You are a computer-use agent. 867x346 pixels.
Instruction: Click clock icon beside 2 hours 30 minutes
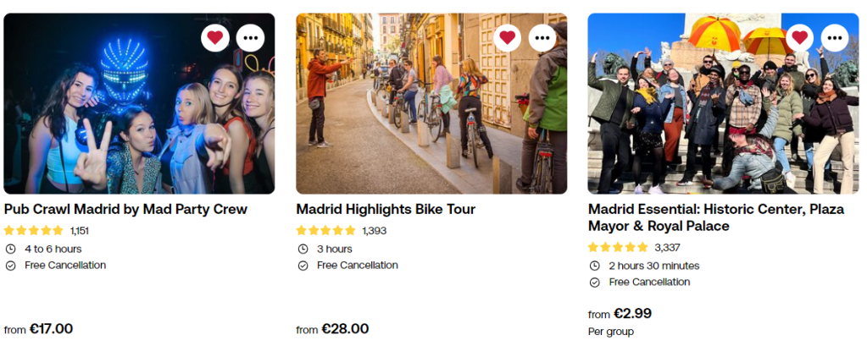point(594,266)
